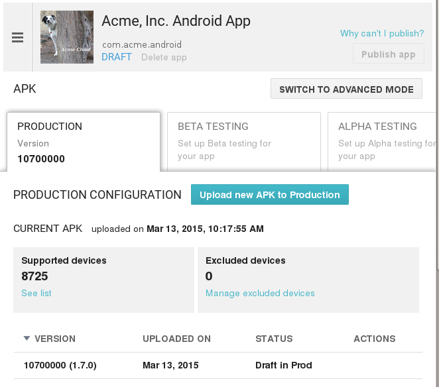Click the Draft in Prod status cell
Viewport: 439px width, 387px height.
(283, 365)
